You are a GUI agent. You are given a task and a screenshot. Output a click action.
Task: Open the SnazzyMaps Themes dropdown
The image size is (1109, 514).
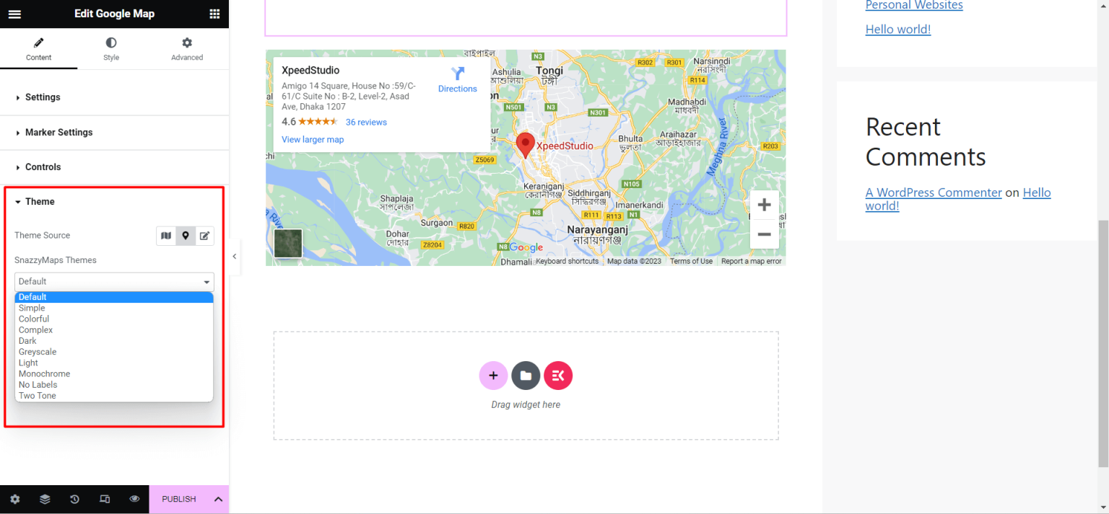[113, 281]
